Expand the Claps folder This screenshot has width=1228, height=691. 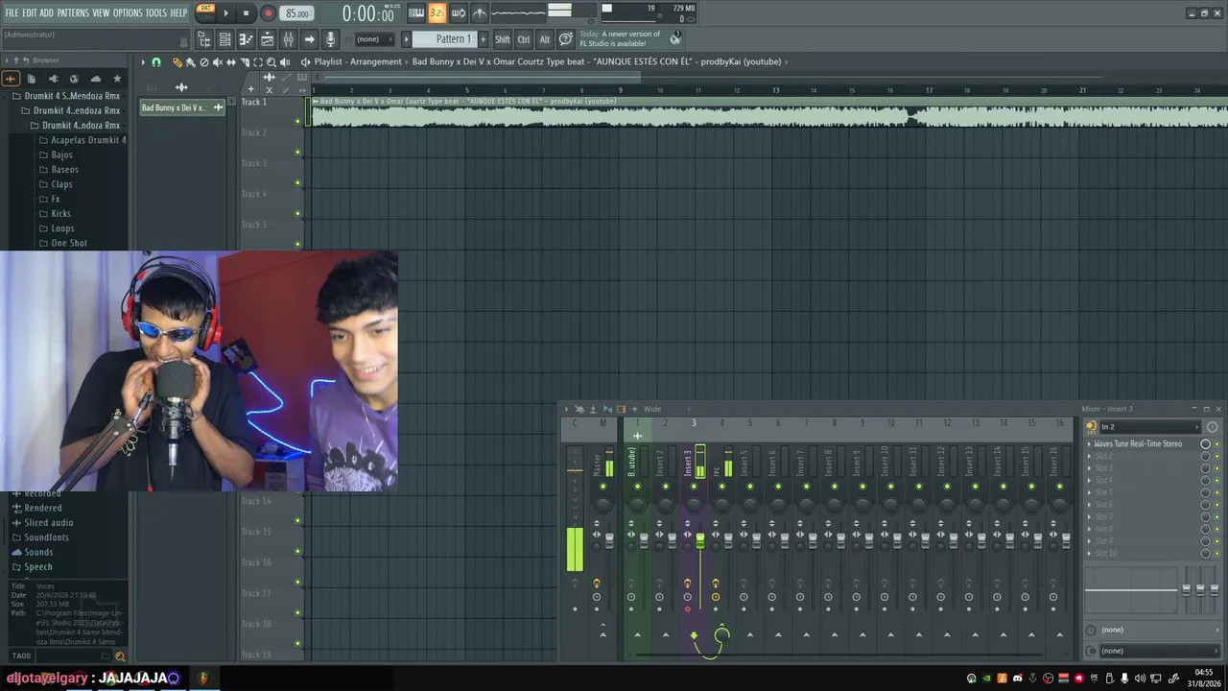(x=56, y=184)
